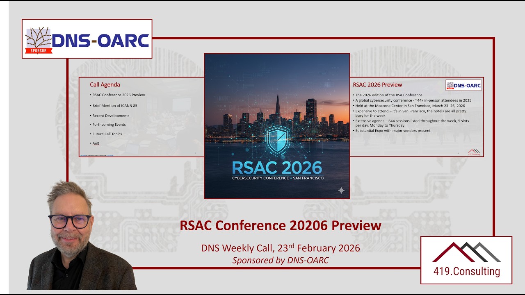Click the tiny license link under Call Agenda slide
This screenshot has width=525, height=295.
pyautogui.click(x=97, y=156)
